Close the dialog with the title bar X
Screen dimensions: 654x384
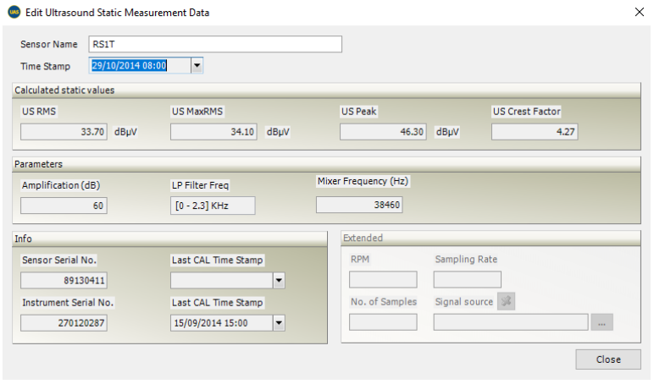(x=638, y=13)
